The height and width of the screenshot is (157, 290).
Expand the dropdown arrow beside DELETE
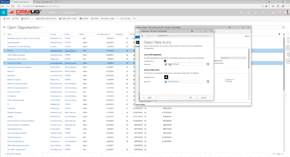[x=32, y=18]
